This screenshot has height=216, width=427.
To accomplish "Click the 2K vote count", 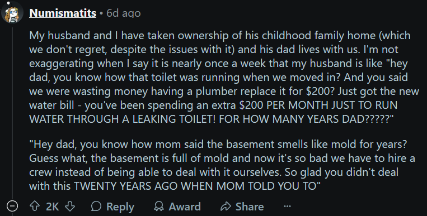I will [52, 207].
